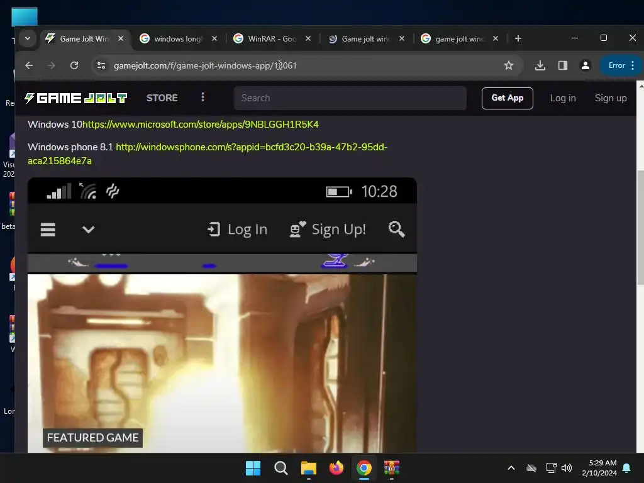Image resolution: width=644 pixels, height=483 pixels.
Task: Open the Game Jolt navbar more-options menu
Action: 203,97
